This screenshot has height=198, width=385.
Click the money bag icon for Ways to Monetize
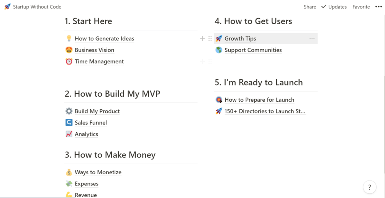[69, 172]
